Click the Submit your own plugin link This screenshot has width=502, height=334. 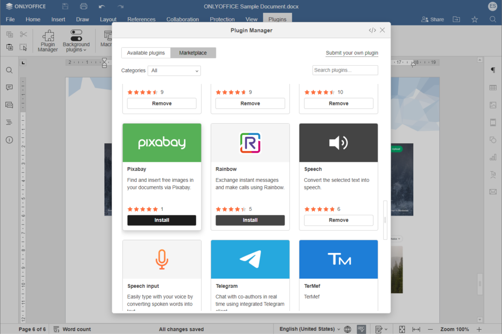click(x=352, y=52)
